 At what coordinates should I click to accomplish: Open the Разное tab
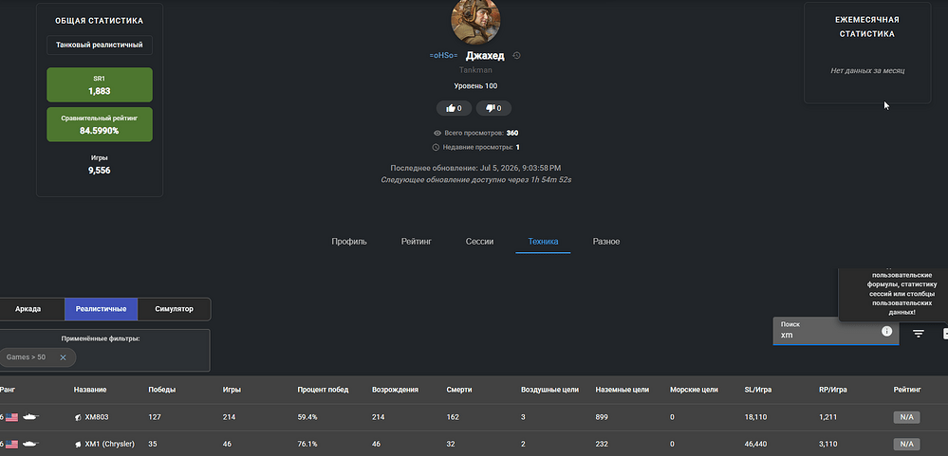click(x=605, y=242)
